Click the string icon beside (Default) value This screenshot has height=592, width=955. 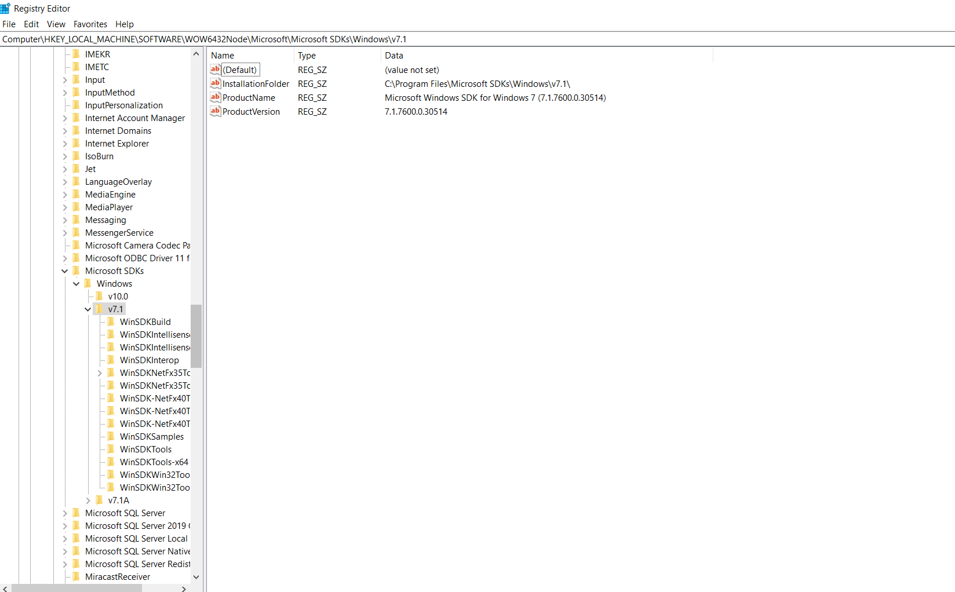coord(216,70)
